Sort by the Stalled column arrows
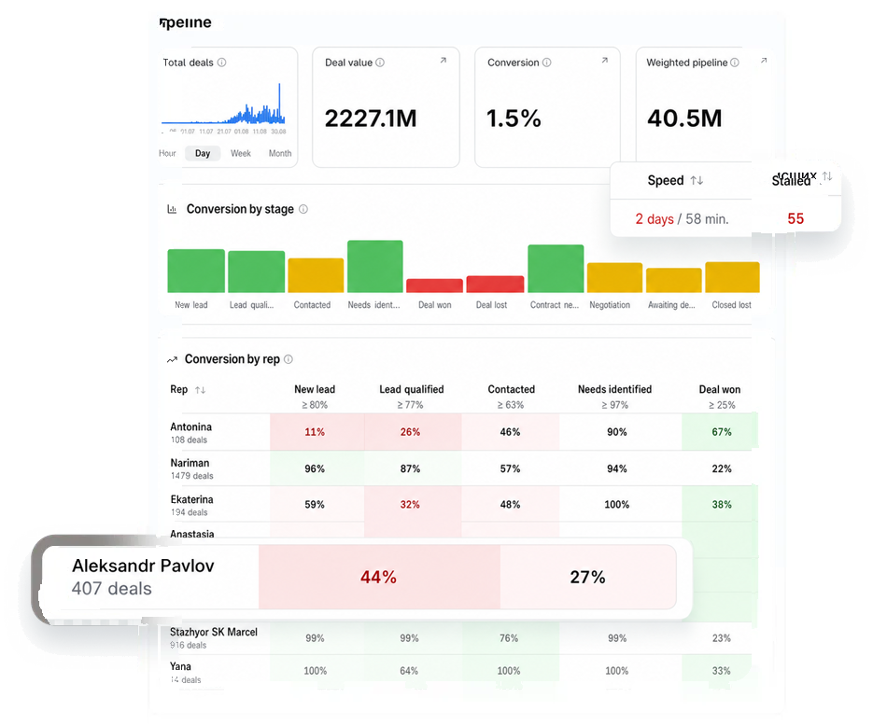The width and height of the screenshot is (873, 726). 827,176
